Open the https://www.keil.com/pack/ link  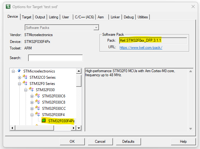click(x=141, y=48)
